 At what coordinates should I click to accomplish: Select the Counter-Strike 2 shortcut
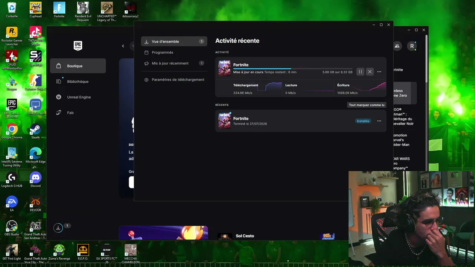36,83
